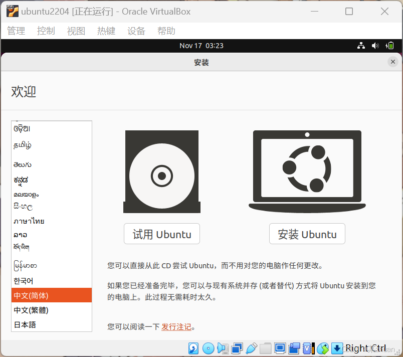Viewport: 403px width, 357px height.
Task: Open the 管理 menu
Action: [x=16, y=31]
